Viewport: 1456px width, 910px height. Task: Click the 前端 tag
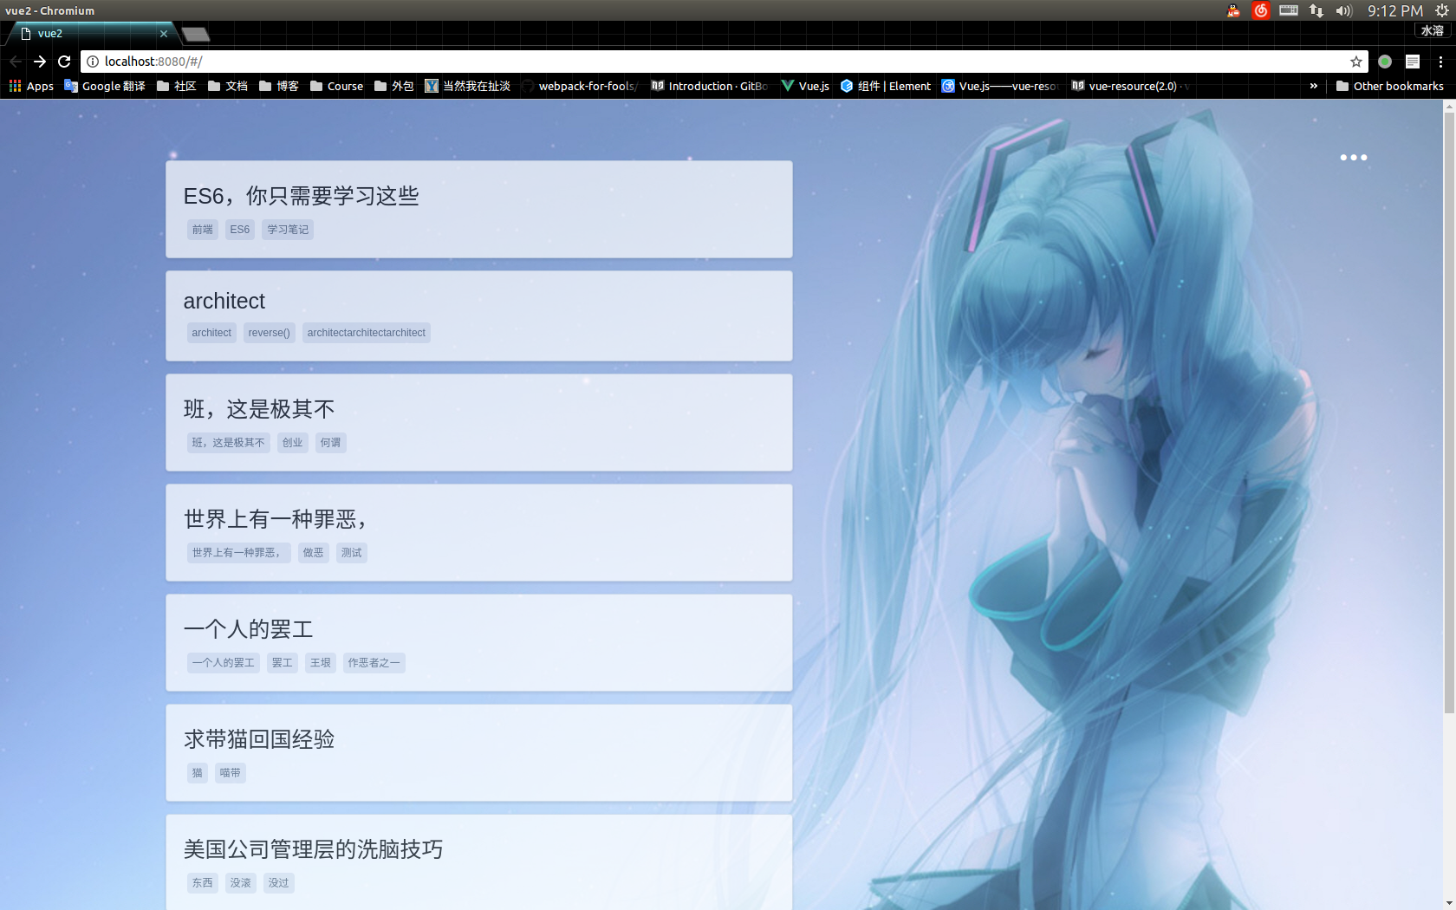202,230
